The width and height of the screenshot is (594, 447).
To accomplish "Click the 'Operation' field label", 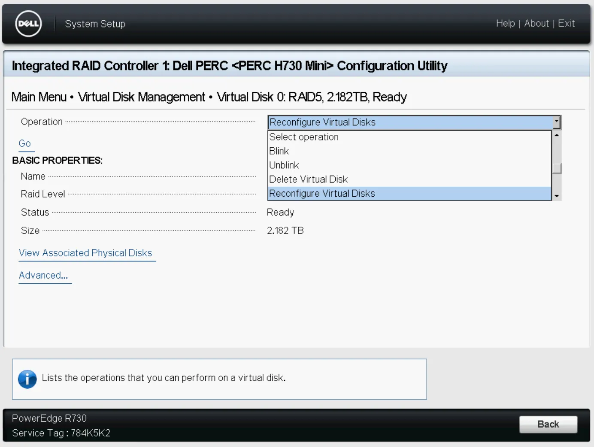I will point(42,122).
